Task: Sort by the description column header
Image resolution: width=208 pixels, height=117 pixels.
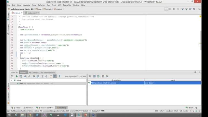Action: click(116, 80)
